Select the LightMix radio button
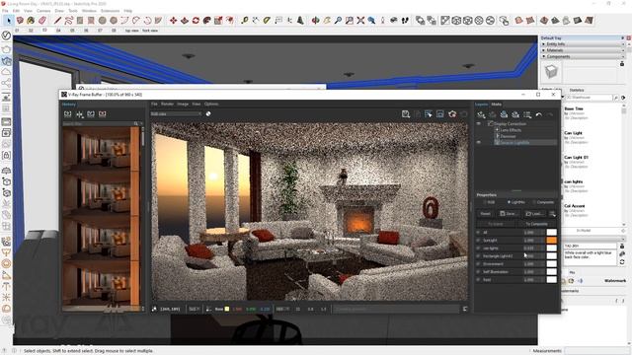This screenshot has width=632, height=355. click(510, 202)
